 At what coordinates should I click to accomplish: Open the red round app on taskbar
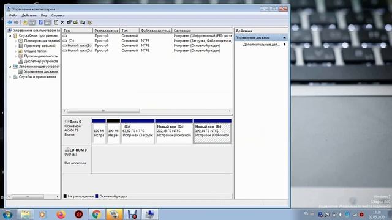click(x=79, y=215)
